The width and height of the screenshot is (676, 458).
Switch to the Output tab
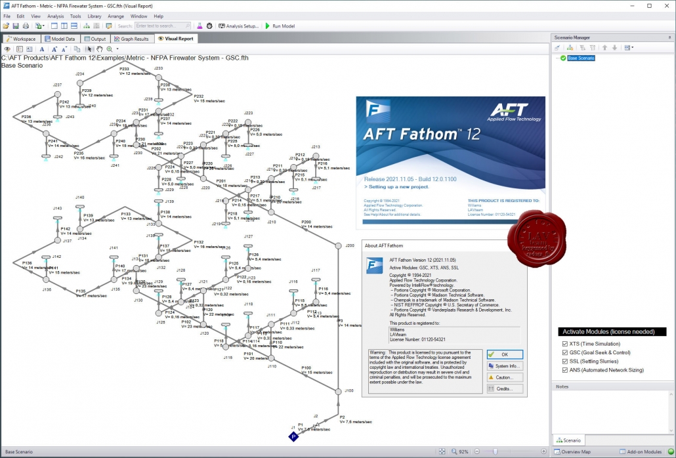[95, 39]
